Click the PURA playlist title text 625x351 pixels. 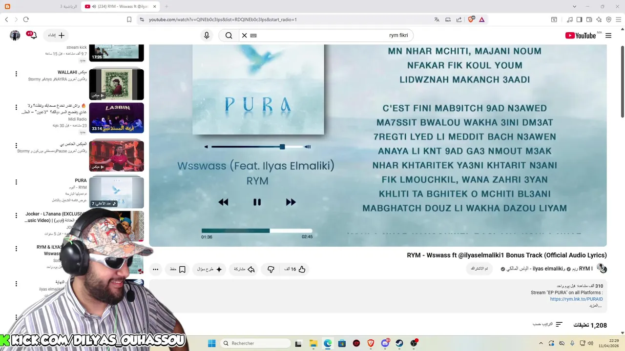pyautogui.click(x=81, y=180)
